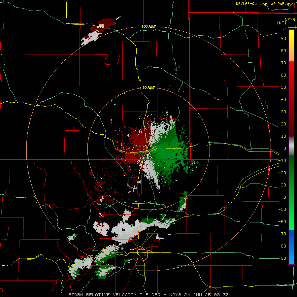Click the NEXR label above the scale
This screenshot has width=297, height=297.
(290, 20)
